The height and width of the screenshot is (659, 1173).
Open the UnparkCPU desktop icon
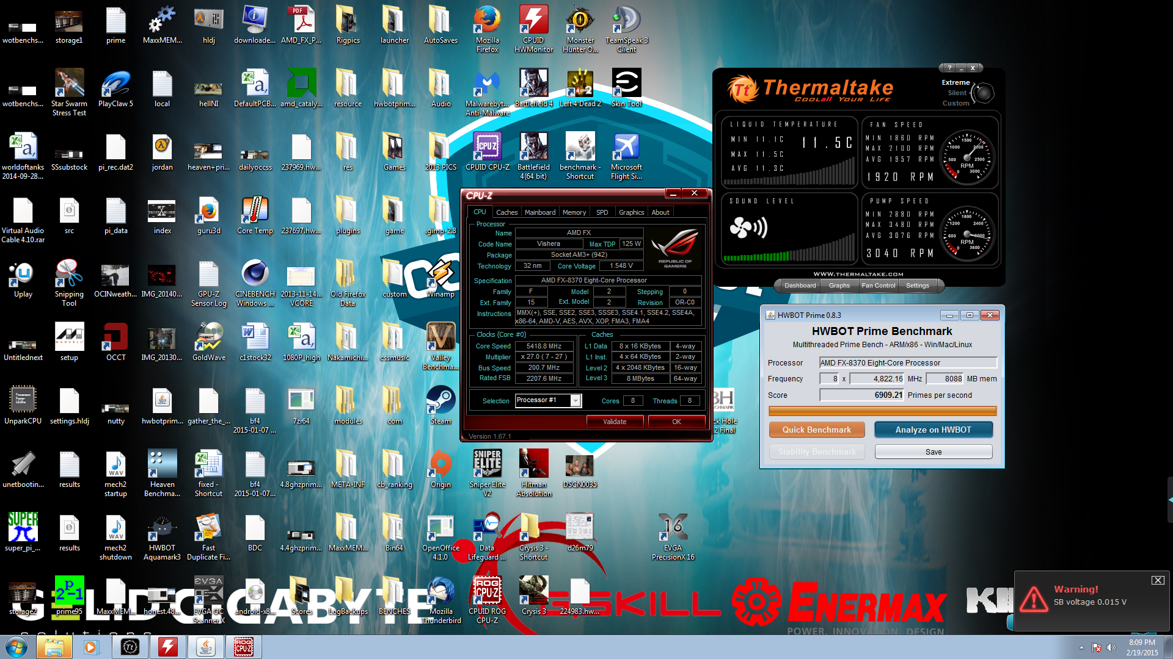tap(23, 406)
